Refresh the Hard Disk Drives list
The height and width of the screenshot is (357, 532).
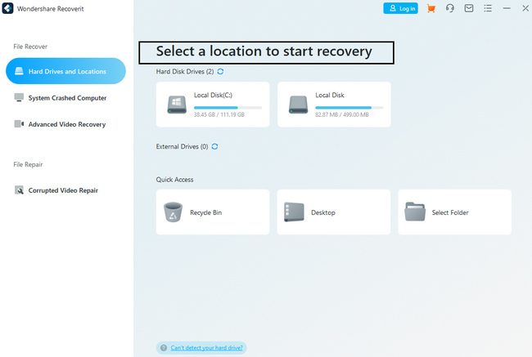point(220,71)
